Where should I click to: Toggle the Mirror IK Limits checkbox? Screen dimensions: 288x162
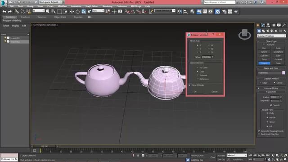(x=189, y=85)
